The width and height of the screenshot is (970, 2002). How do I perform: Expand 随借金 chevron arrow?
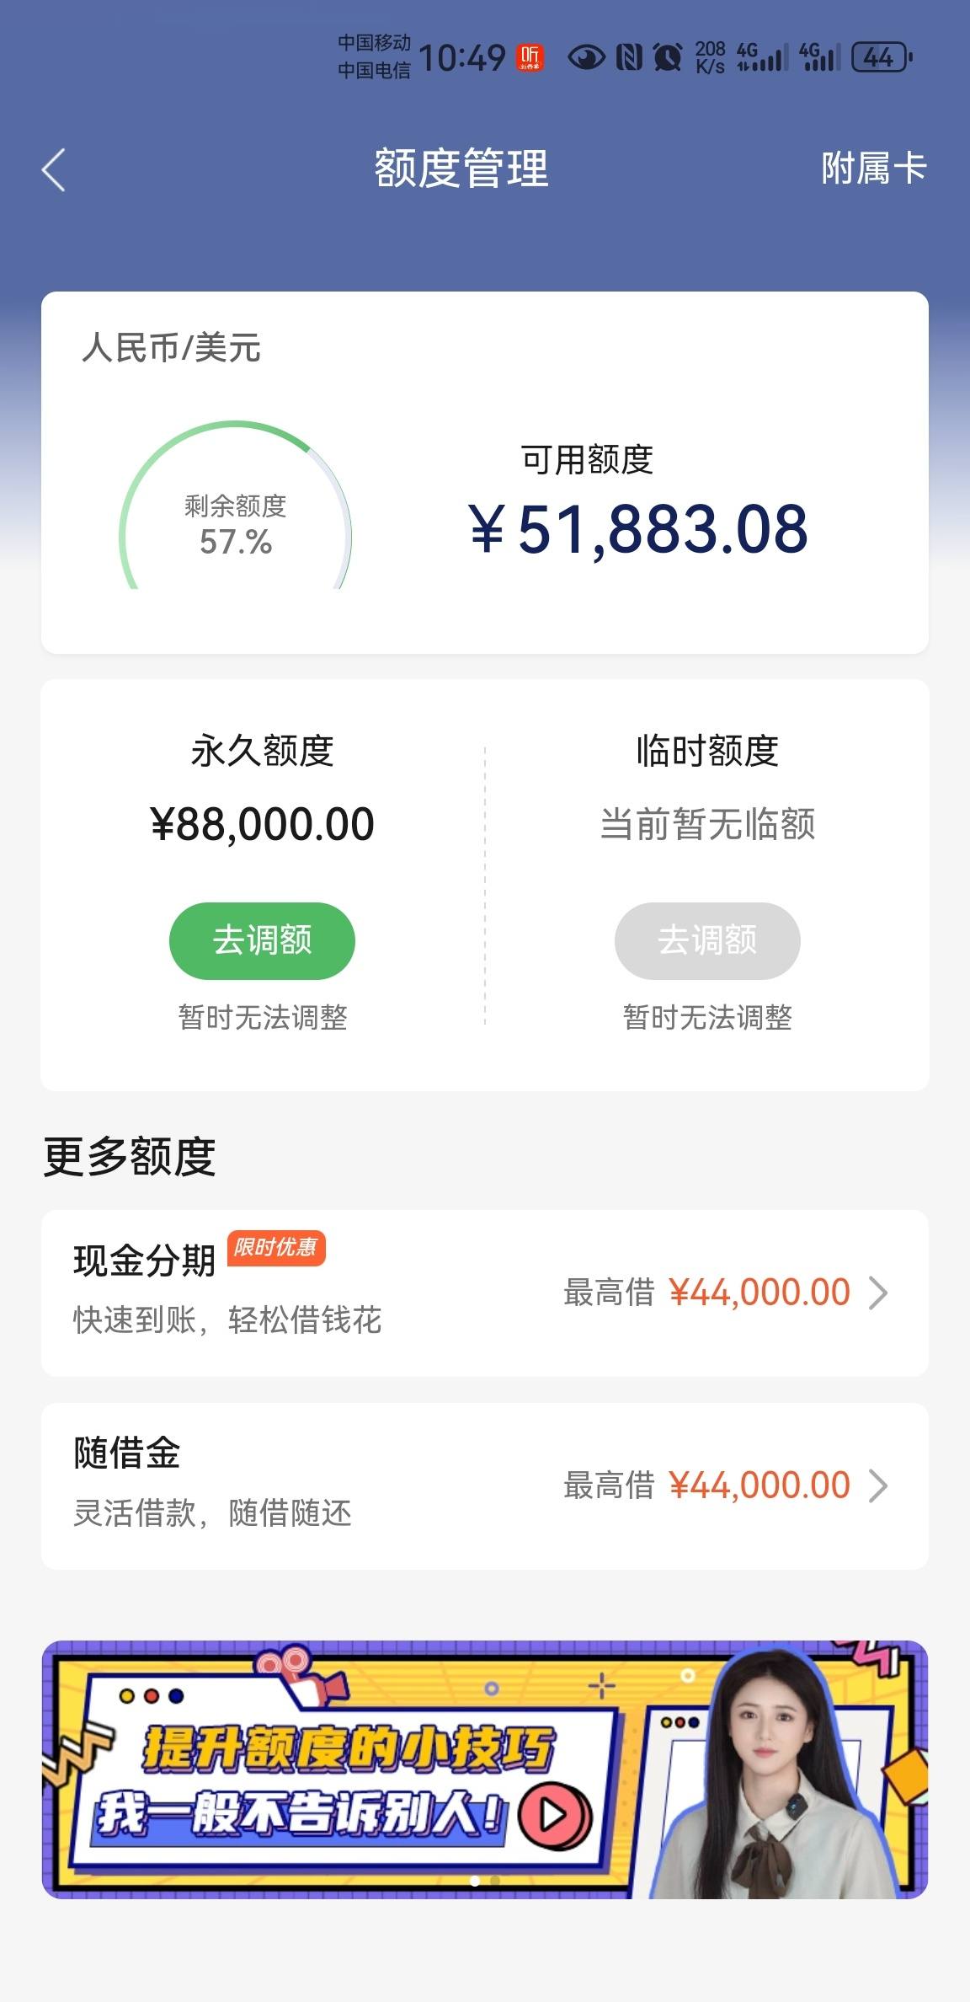(x=877, y=1485)
